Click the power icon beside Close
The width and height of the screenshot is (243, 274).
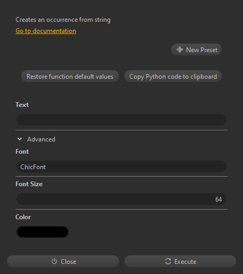(x=54, y=261)
